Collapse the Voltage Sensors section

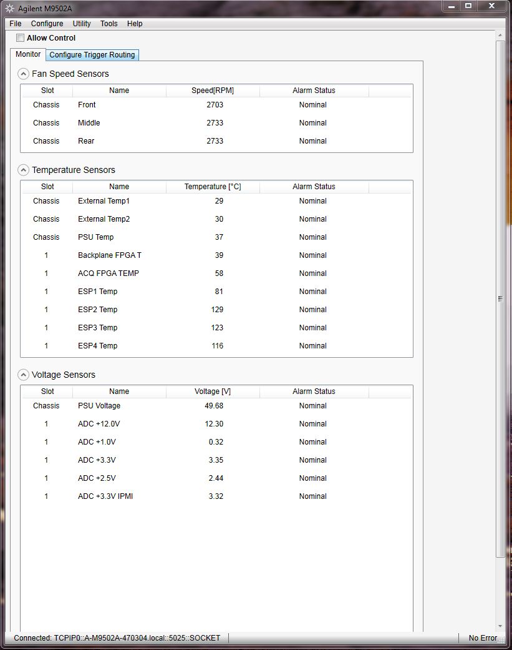[x=23, y=375]
